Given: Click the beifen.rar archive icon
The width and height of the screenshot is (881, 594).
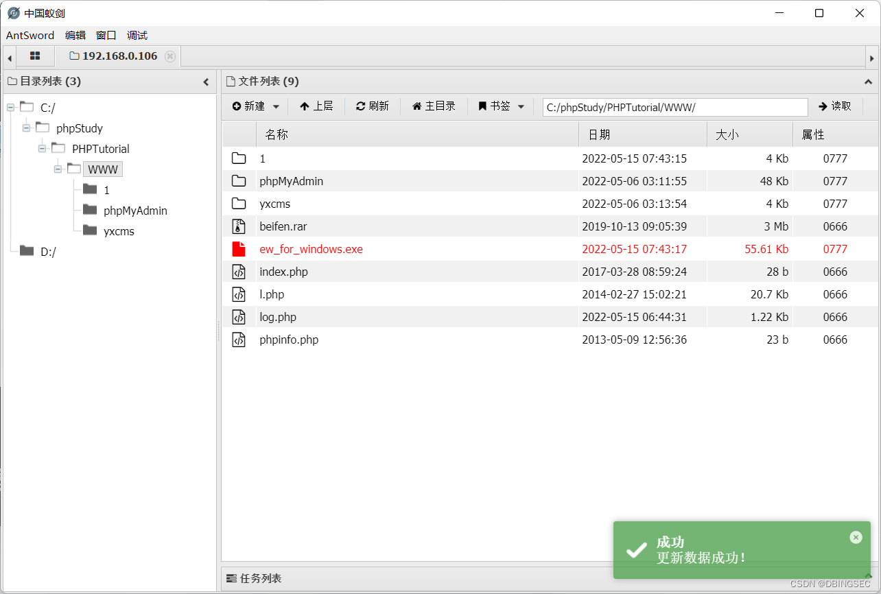Looking at the screenshot, I should 239,226.
